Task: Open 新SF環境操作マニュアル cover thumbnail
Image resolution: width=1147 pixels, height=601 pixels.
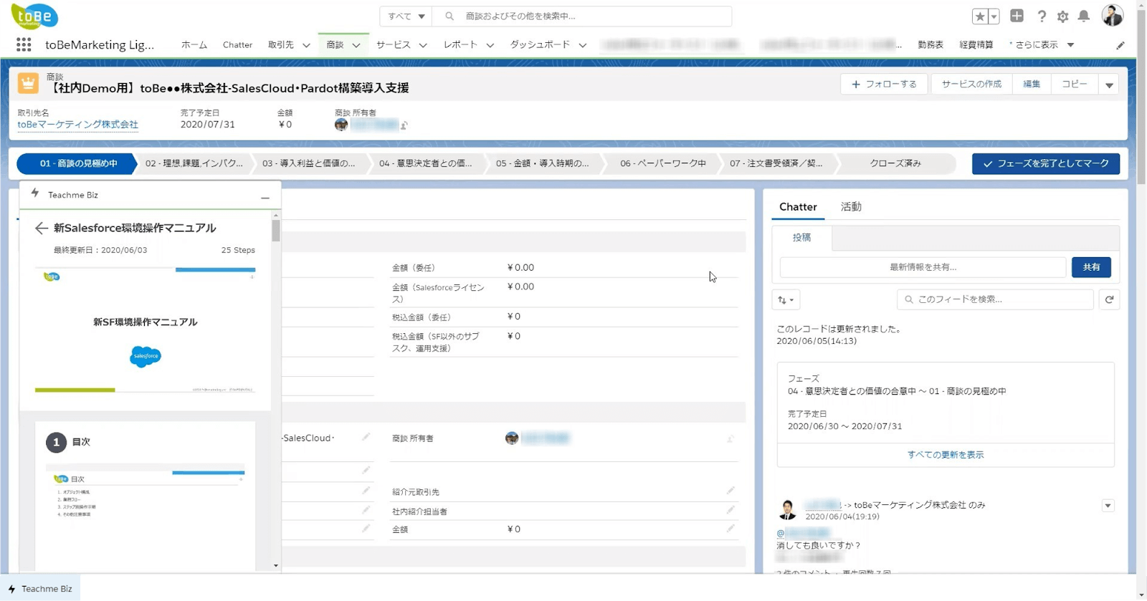Action: (145, 330)
